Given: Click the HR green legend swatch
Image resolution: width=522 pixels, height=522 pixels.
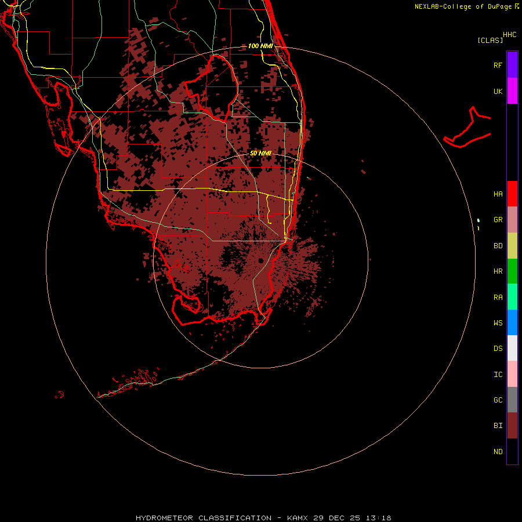Looking at the screenshot, I should pyautogui.click(x=512, y=271).
